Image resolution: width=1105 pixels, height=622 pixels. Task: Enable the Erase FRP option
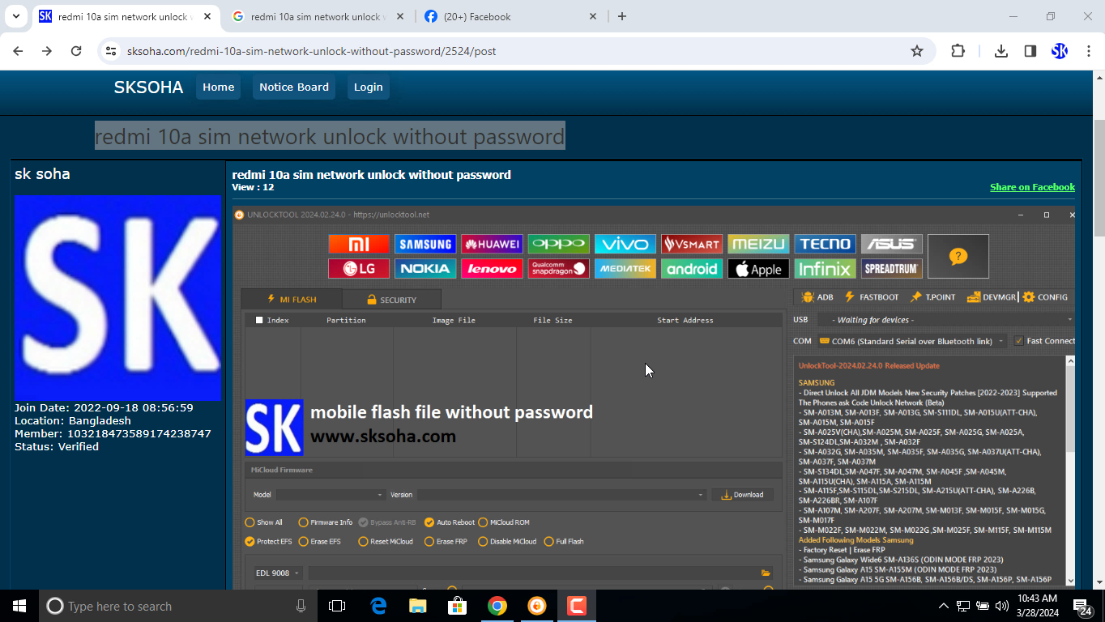[x=429, y=542]
